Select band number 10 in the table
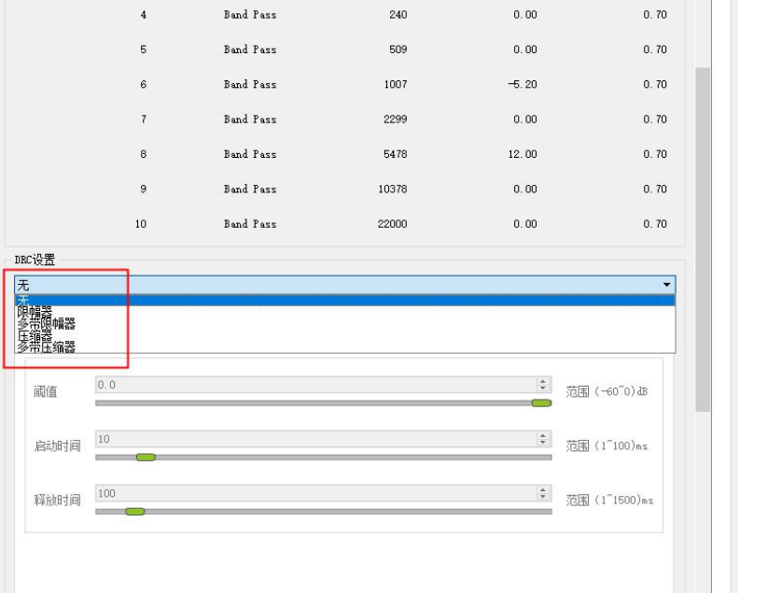The image size is (768, 593). click(141, 224)
